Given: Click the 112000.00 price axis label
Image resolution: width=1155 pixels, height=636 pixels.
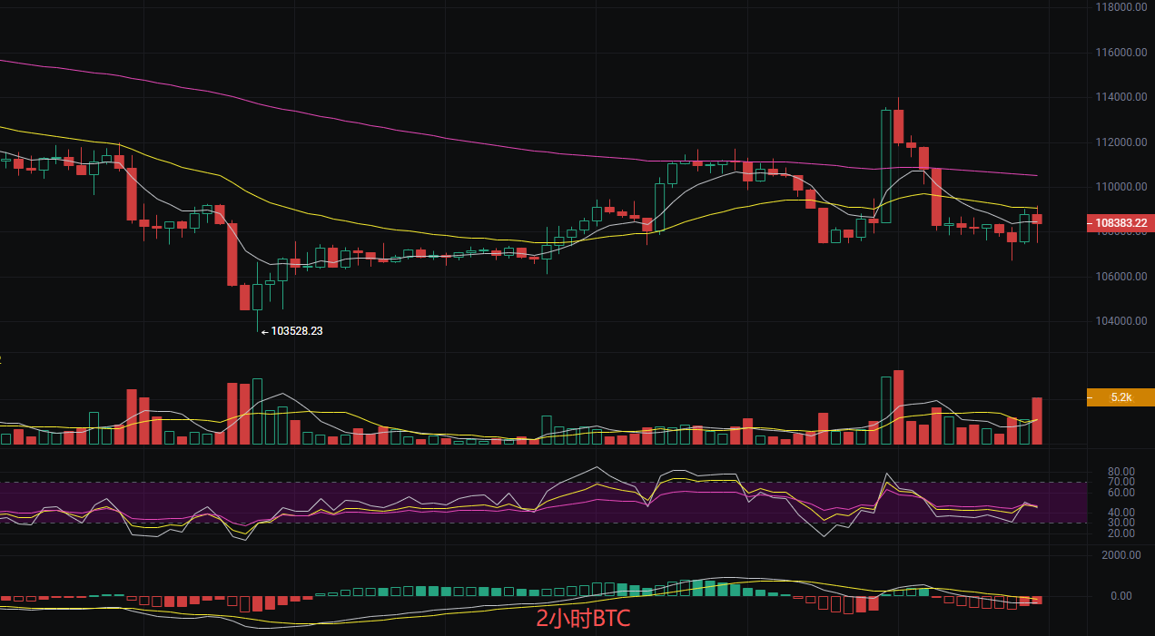Looking at the screenshot, I should 1120,142.
